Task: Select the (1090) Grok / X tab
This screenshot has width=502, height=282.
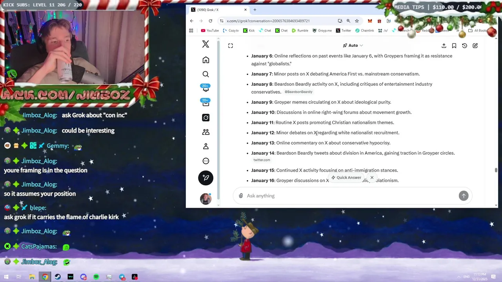Action: tap(218, 10)
